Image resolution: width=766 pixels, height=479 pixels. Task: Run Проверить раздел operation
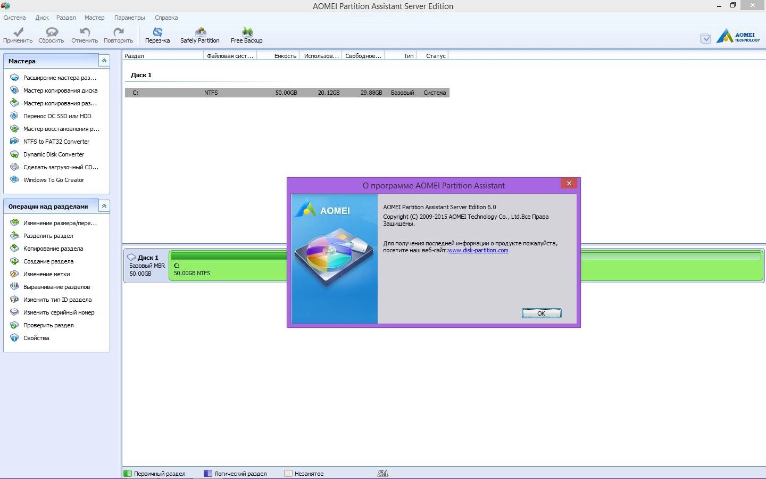point(42,325)
